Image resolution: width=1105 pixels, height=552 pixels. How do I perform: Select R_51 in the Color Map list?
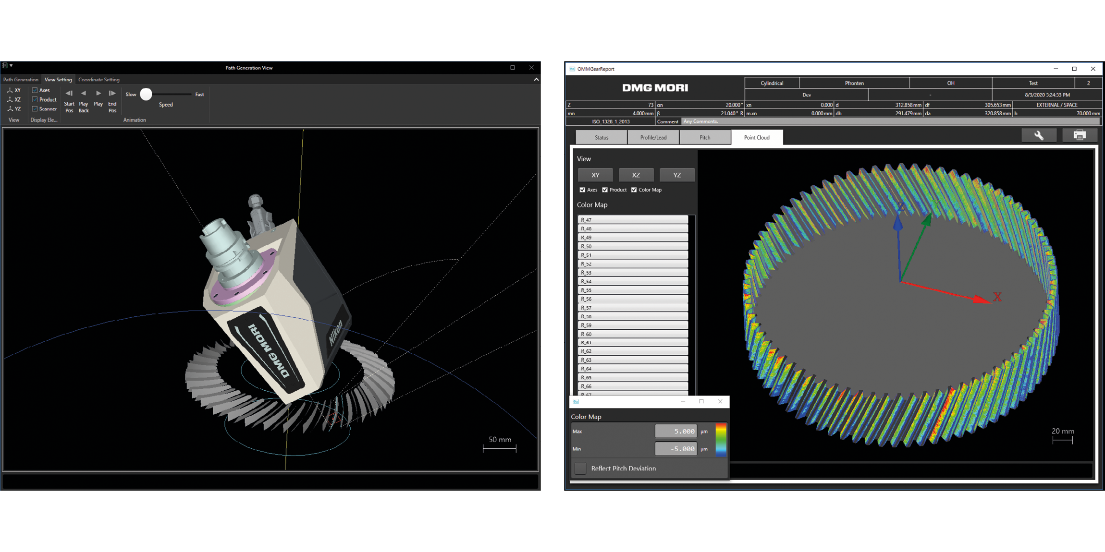[633, 255]
